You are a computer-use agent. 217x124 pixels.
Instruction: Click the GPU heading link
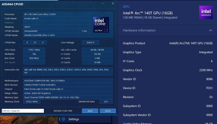coord(126,6)
